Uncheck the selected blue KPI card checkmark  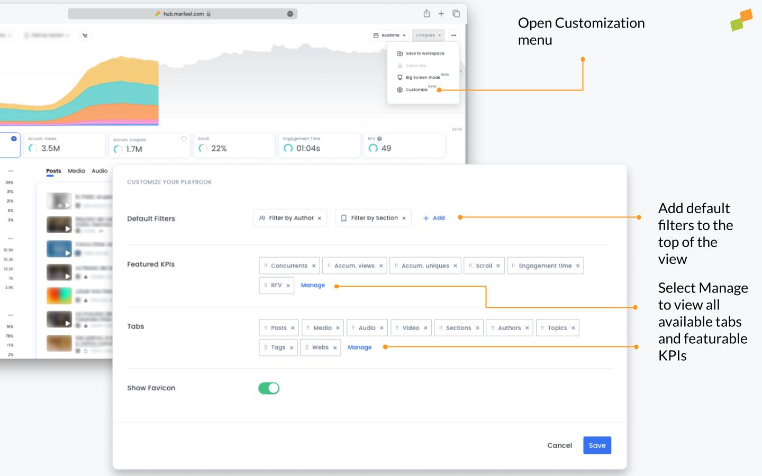coord(14,139)
